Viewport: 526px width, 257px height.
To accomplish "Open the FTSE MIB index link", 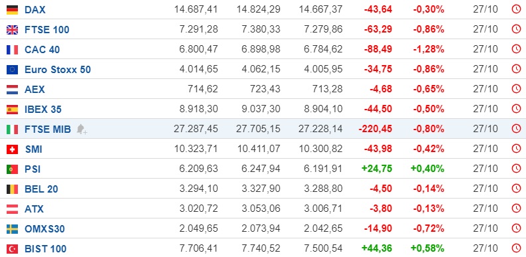I will 48,129.
